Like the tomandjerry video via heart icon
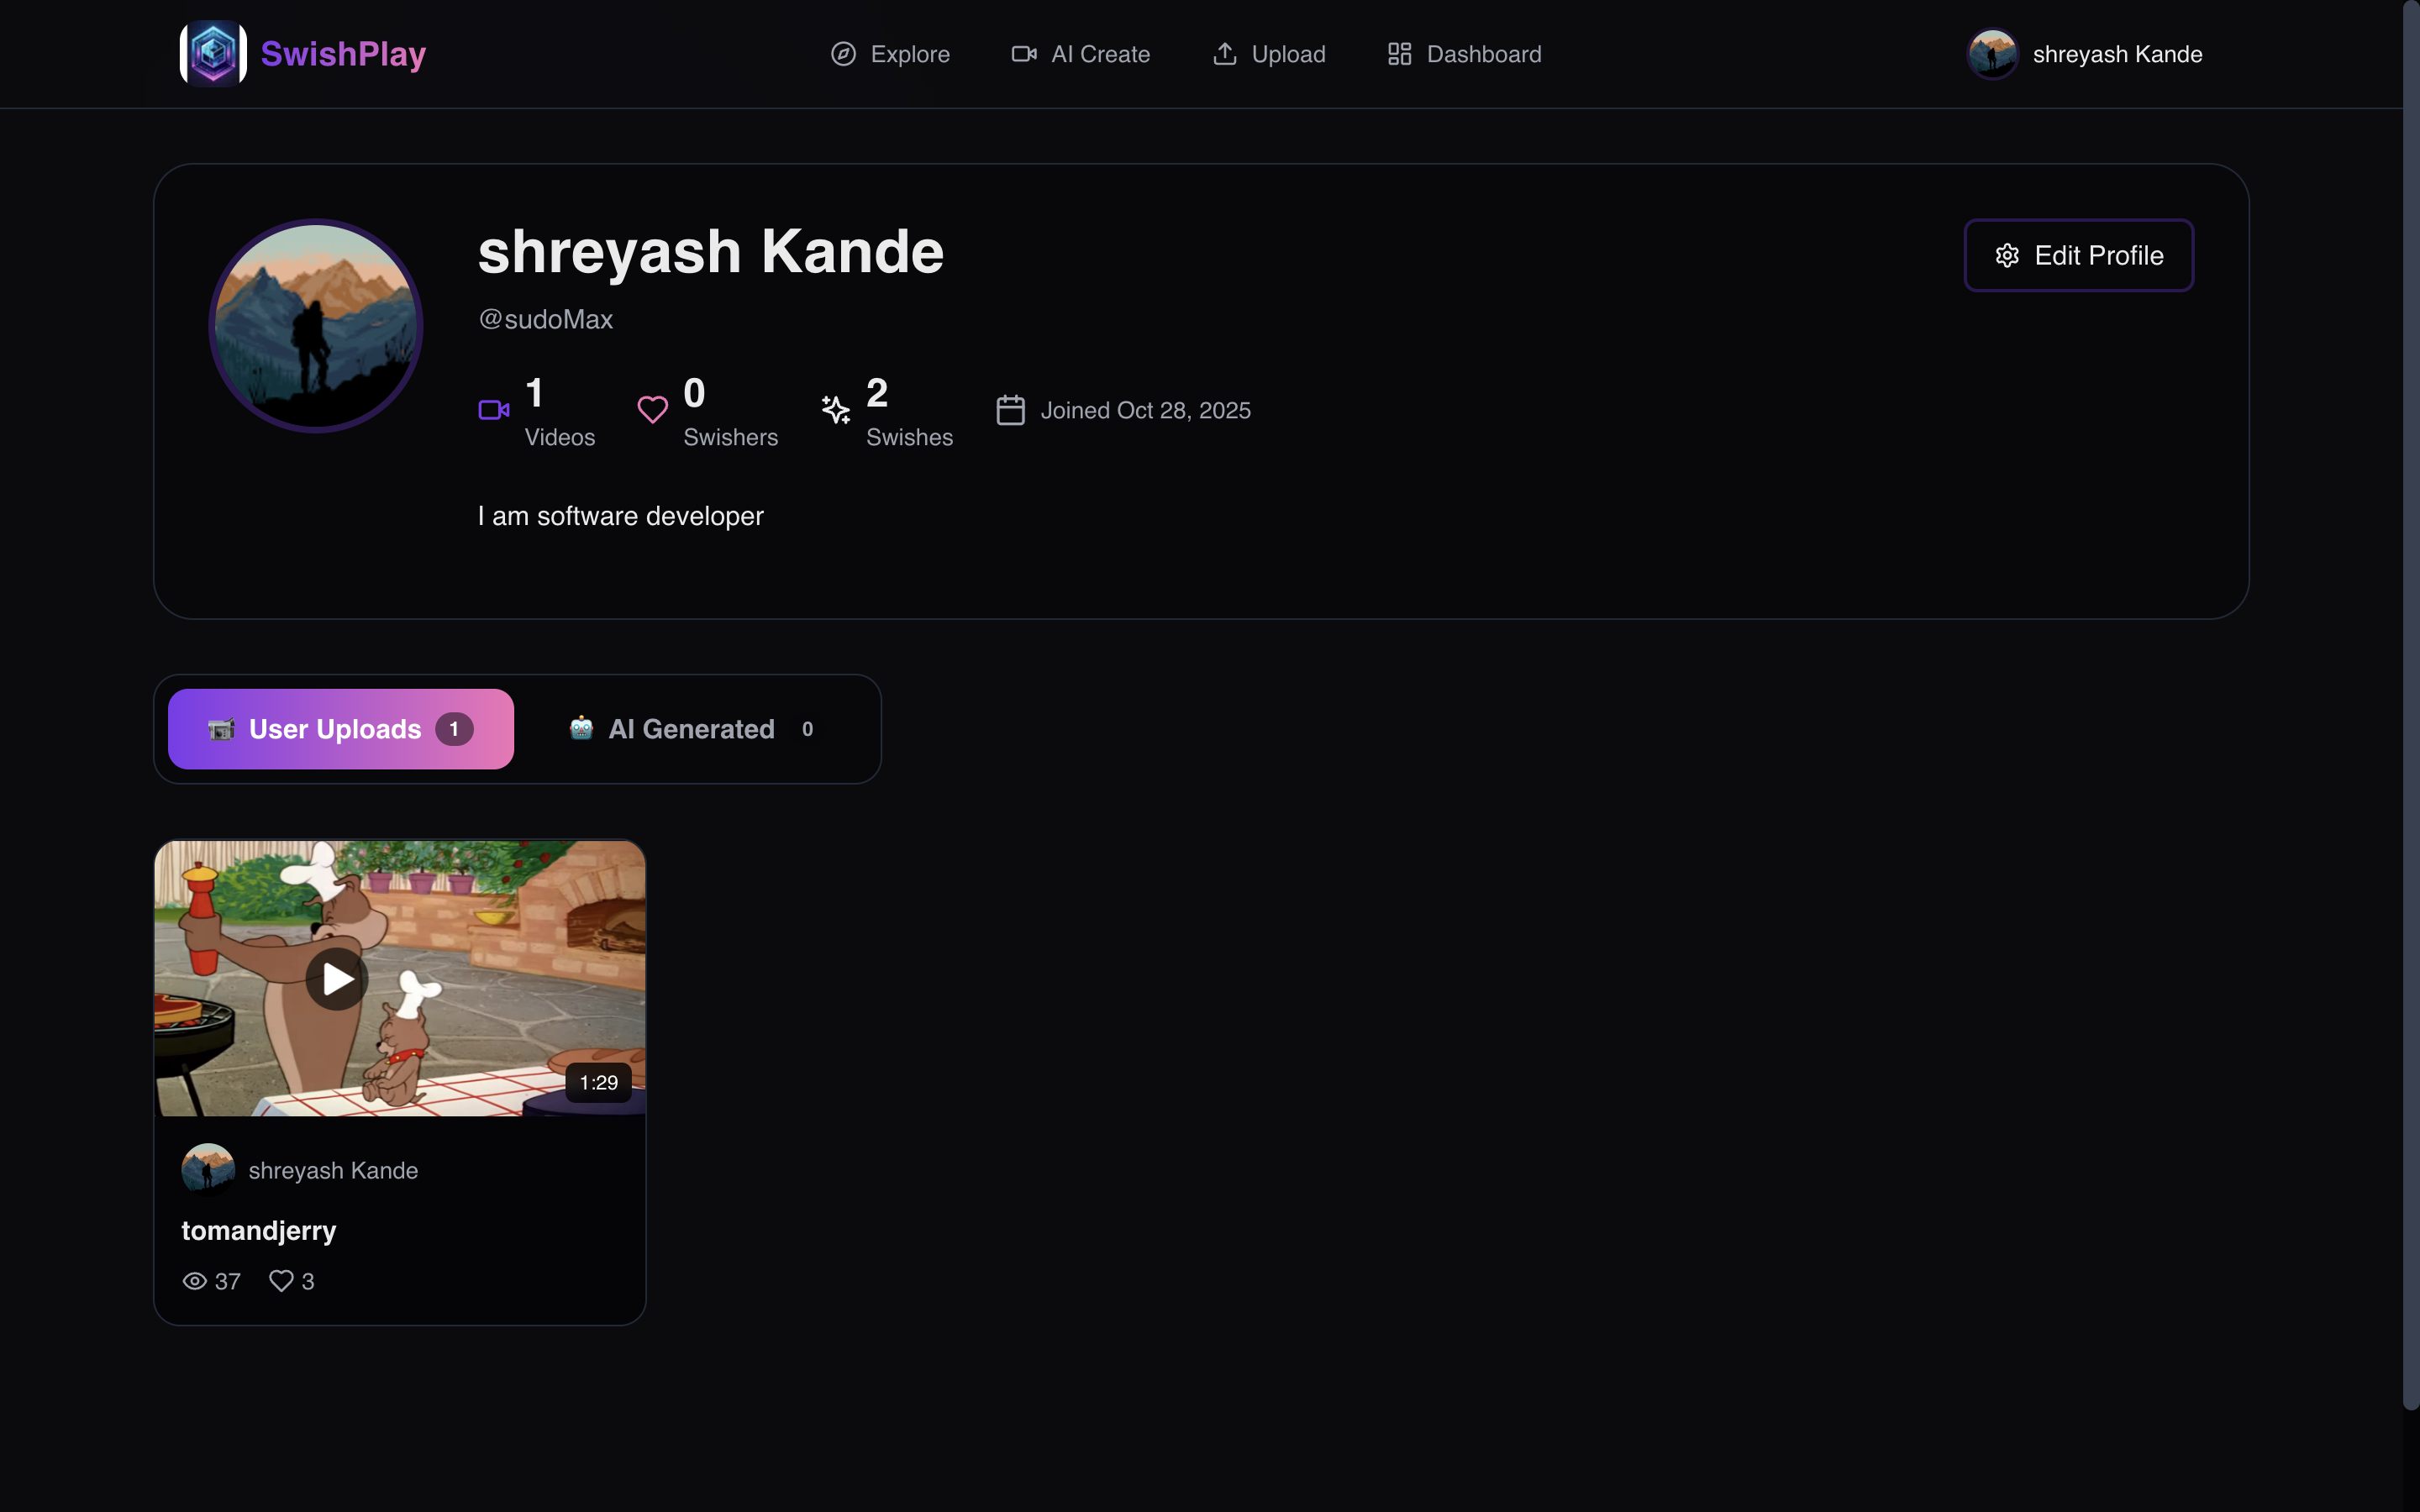2420x1512 pixels. (x=280, y=1280)
